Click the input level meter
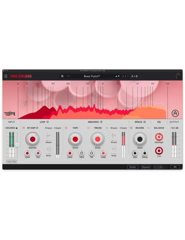The width and height of the screenshot is (185, 240). (x=12, y=145)
